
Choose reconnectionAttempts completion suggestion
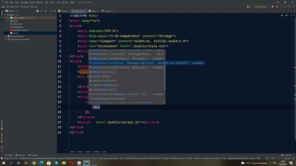tap(127, 59)
